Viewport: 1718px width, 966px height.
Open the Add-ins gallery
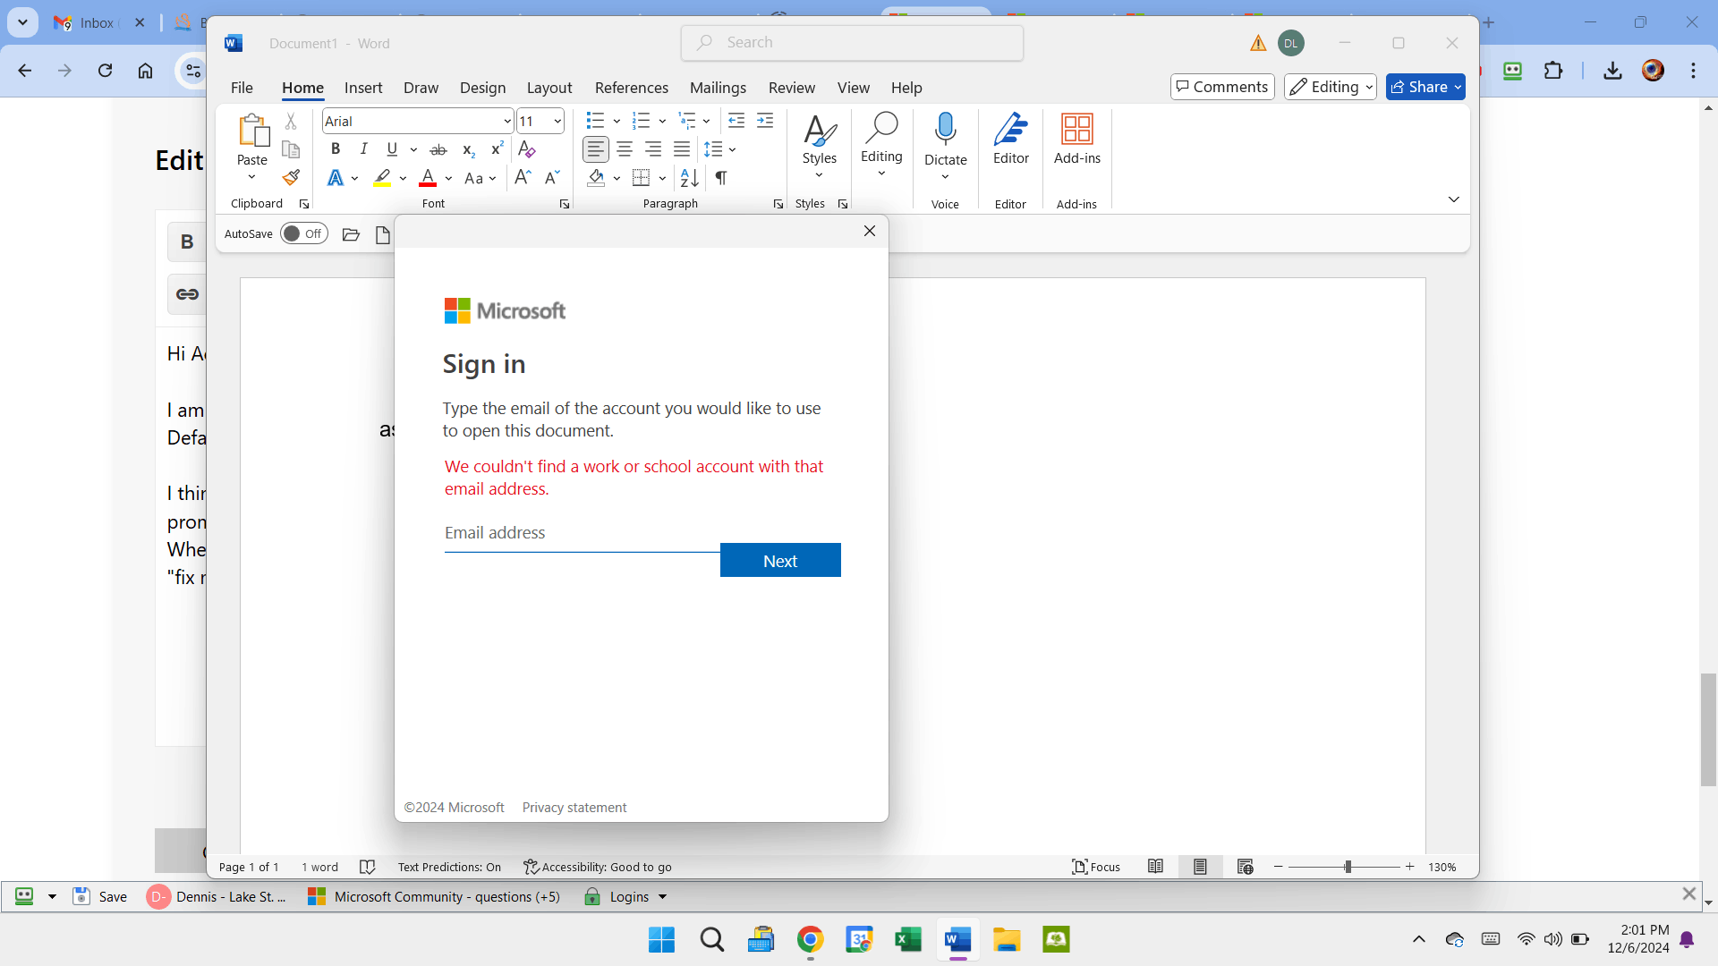point(1077,143)
